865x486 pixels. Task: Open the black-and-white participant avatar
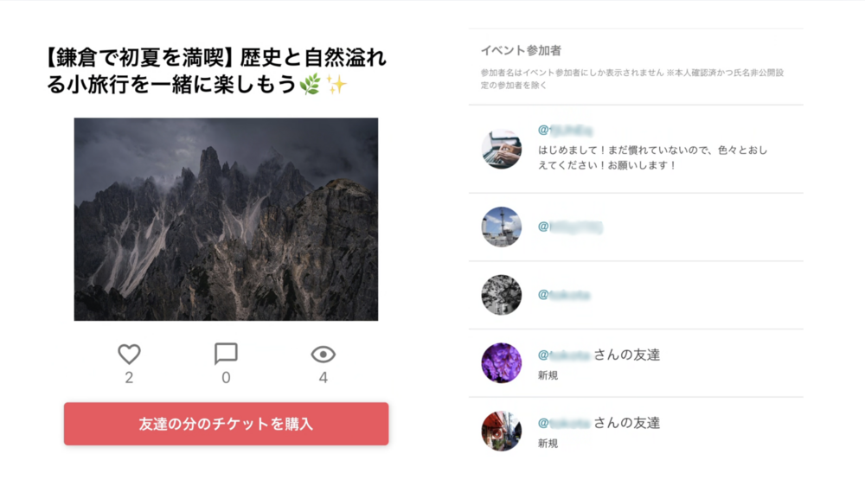click(502, 295)
